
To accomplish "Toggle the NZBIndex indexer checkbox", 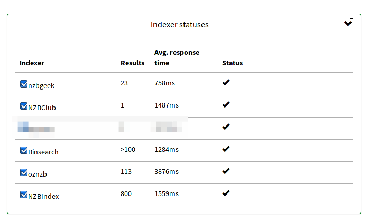I will (x=24, y=195).
